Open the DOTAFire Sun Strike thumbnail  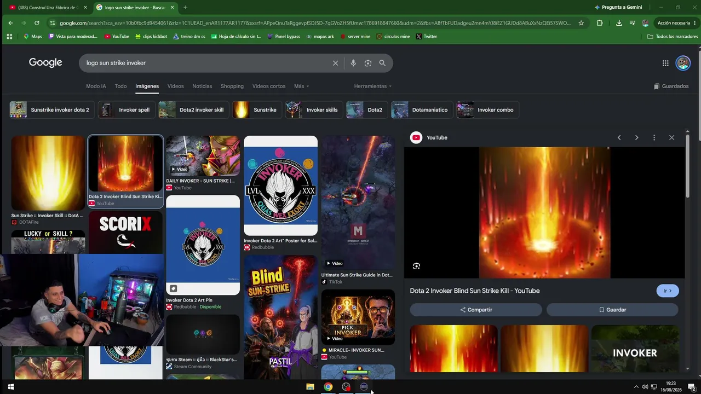[48, 173]
